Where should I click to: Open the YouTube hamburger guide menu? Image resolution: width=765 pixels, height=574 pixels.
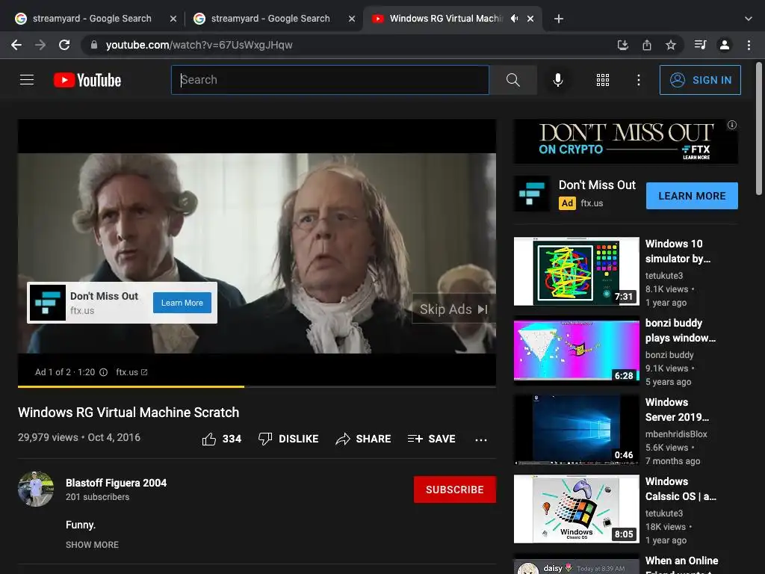pyautogui.click(x=27, y=79)
